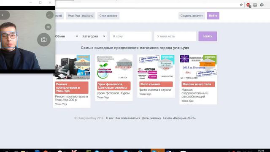Screen dimensions: 270x152
Task: Open the red ad blocker extension icon
Action: pyautogui.click(x=248, y=5)
